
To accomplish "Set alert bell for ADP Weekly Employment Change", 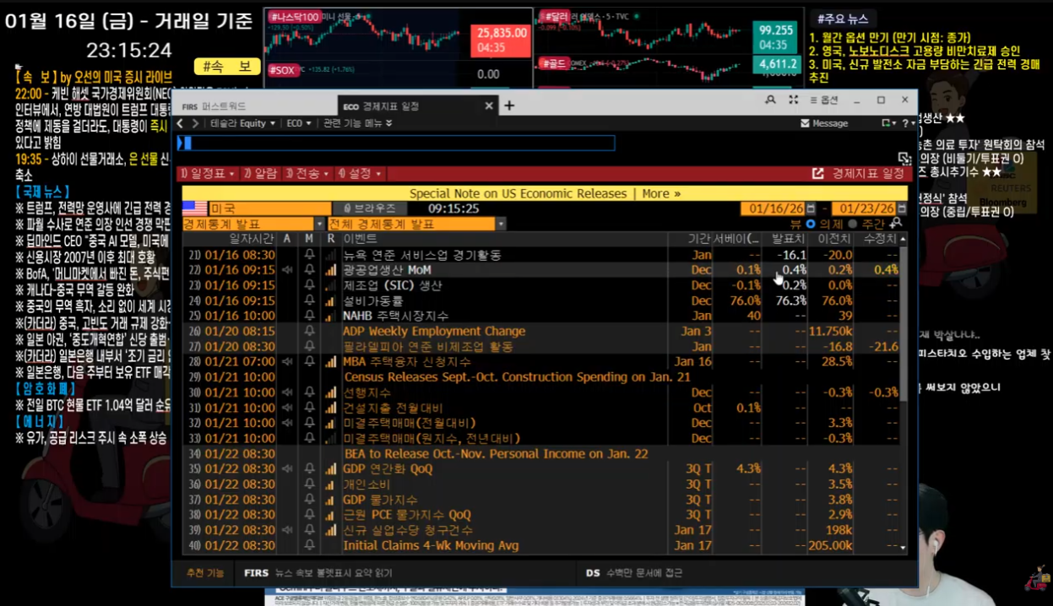I will click(309, 331).
